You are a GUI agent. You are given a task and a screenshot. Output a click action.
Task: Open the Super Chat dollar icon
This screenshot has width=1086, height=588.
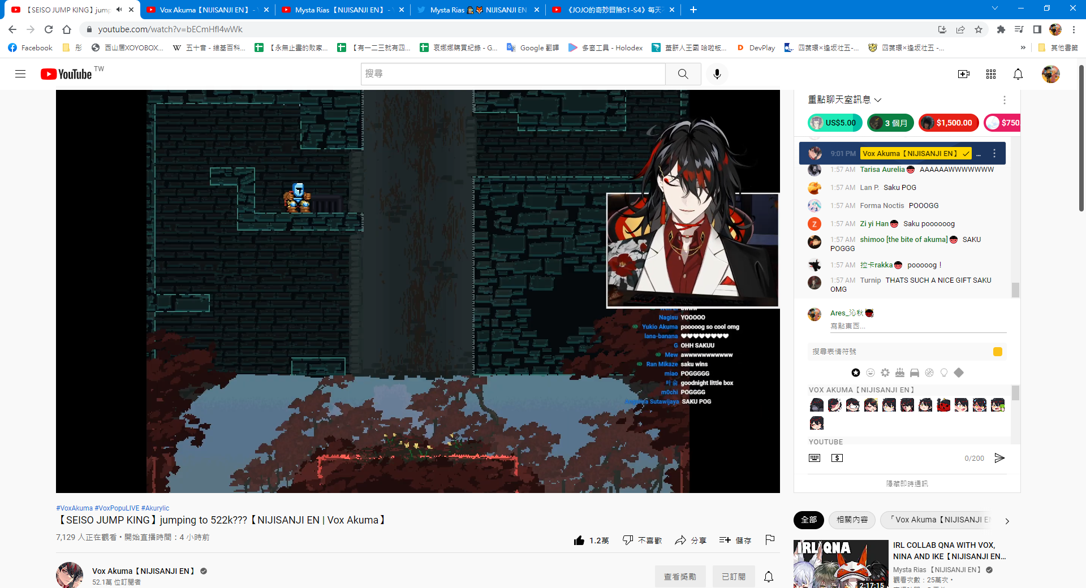(x=837, y=458)
